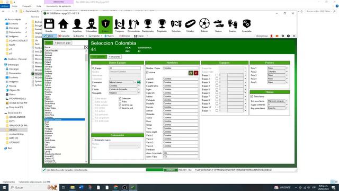Open the Avanzadas icon
This screenshot has height=191, width=339.
click(247, 24)
